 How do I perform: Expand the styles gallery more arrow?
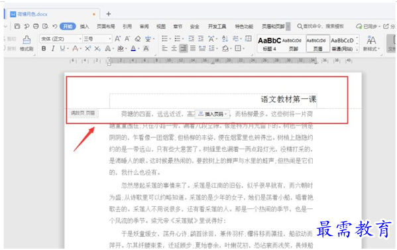pyautogui.click(x=357, y=50)
